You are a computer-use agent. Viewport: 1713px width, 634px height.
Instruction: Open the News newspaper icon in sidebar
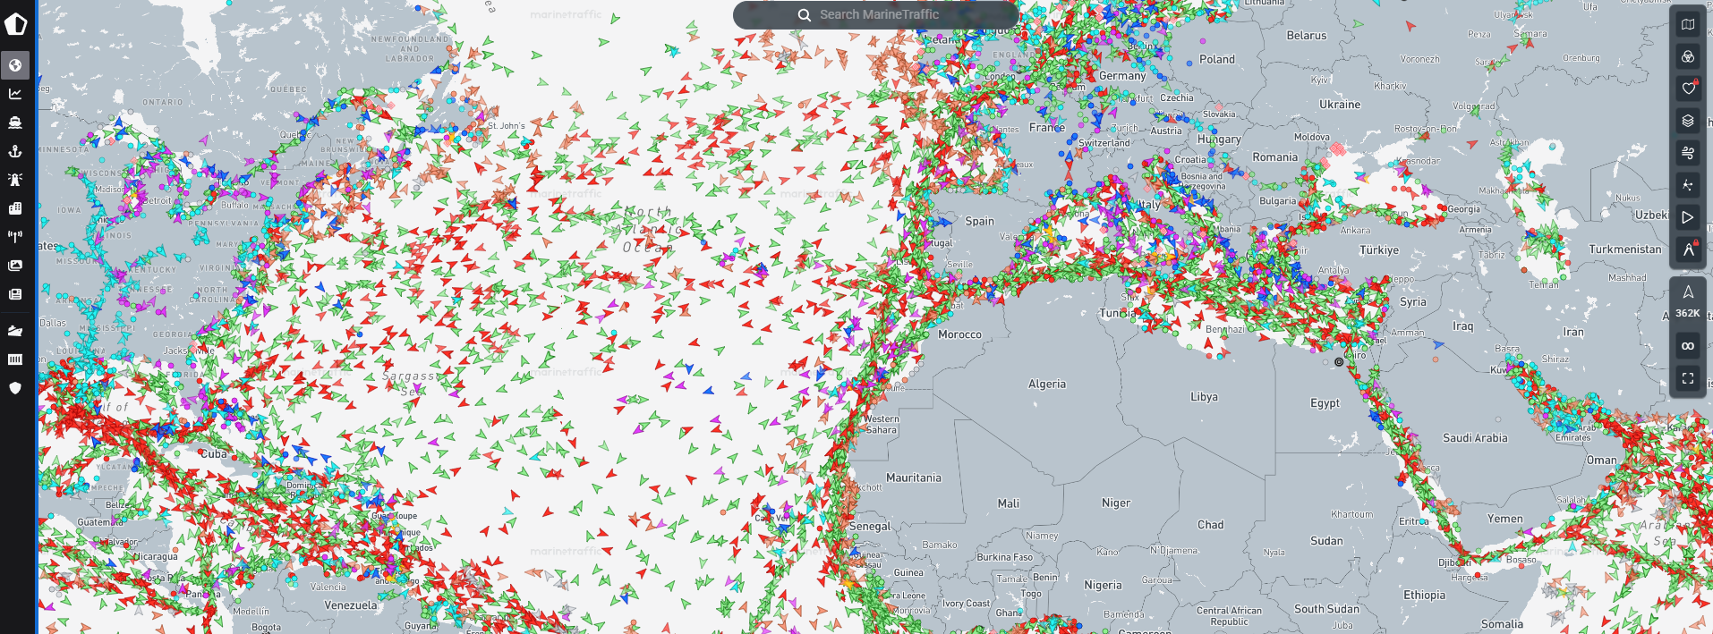[15, 294]
